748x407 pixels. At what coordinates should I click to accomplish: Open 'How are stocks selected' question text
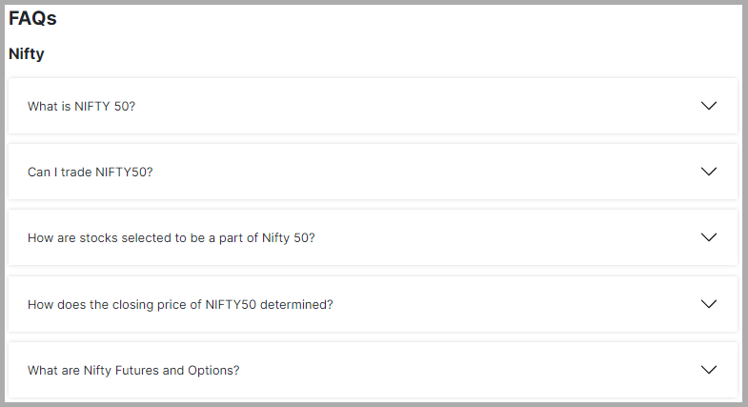[171, 237]
